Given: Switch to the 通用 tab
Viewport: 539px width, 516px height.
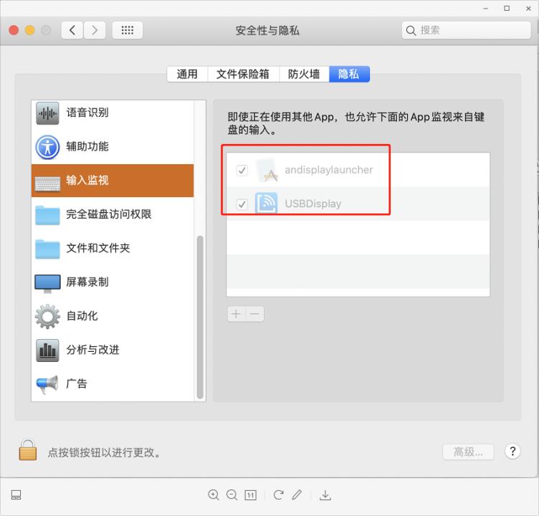Looking at the screenshot, I should click(x=187, y=74).
